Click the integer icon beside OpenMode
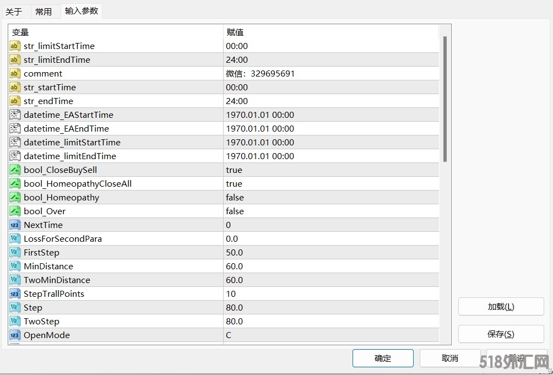The width and height of the screenshot is (553, 375). coord(15,335)
